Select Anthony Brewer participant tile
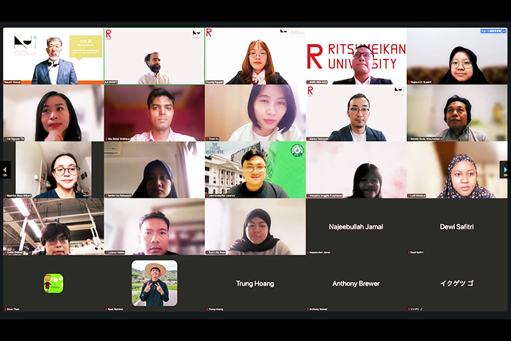 coord(356,283)
